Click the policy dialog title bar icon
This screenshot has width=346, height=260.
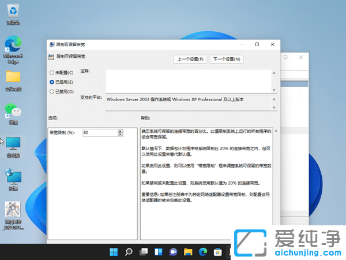52,44
